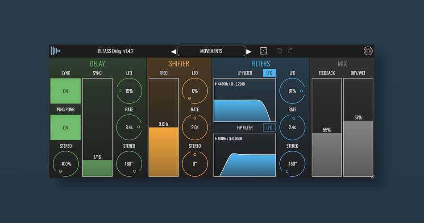
Task: Click the DRY/WET label
Action: click(x=358, y=73)
